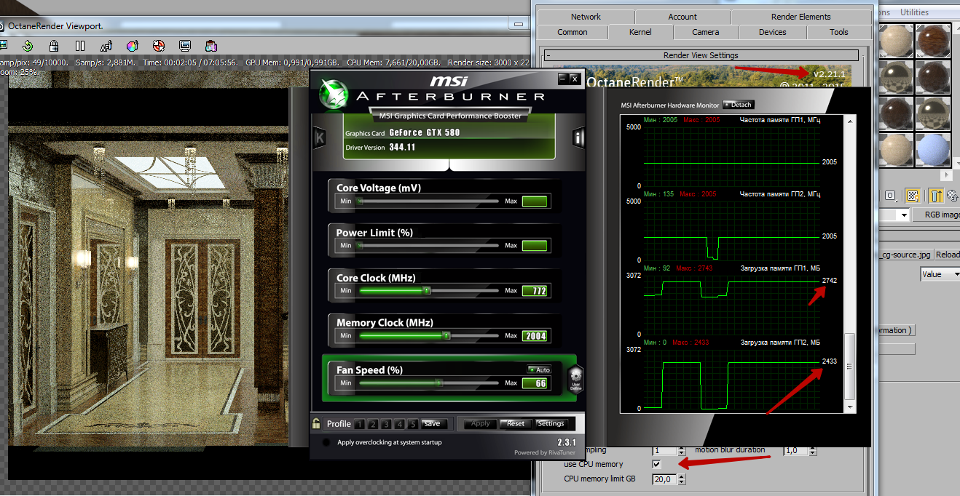This screenshot has width=960, height=496.
Task: Toggle Apply overclocking at system startup
Action: [x=326, y=442]
